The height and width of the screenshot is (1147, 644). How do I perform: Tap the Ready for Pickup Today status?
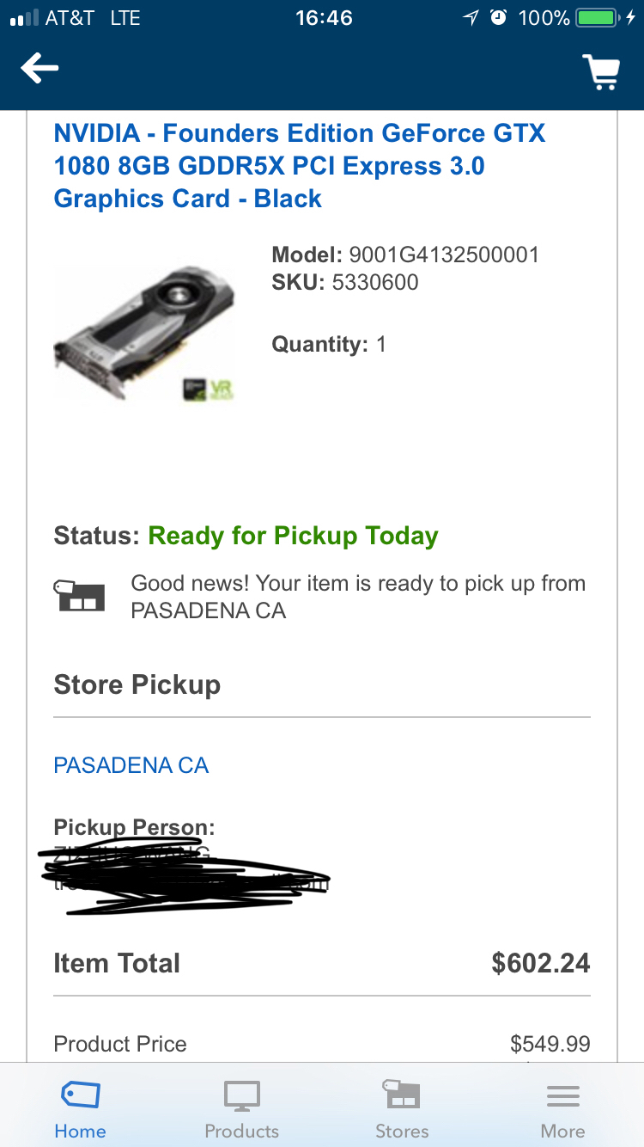(x=293, y=536)
